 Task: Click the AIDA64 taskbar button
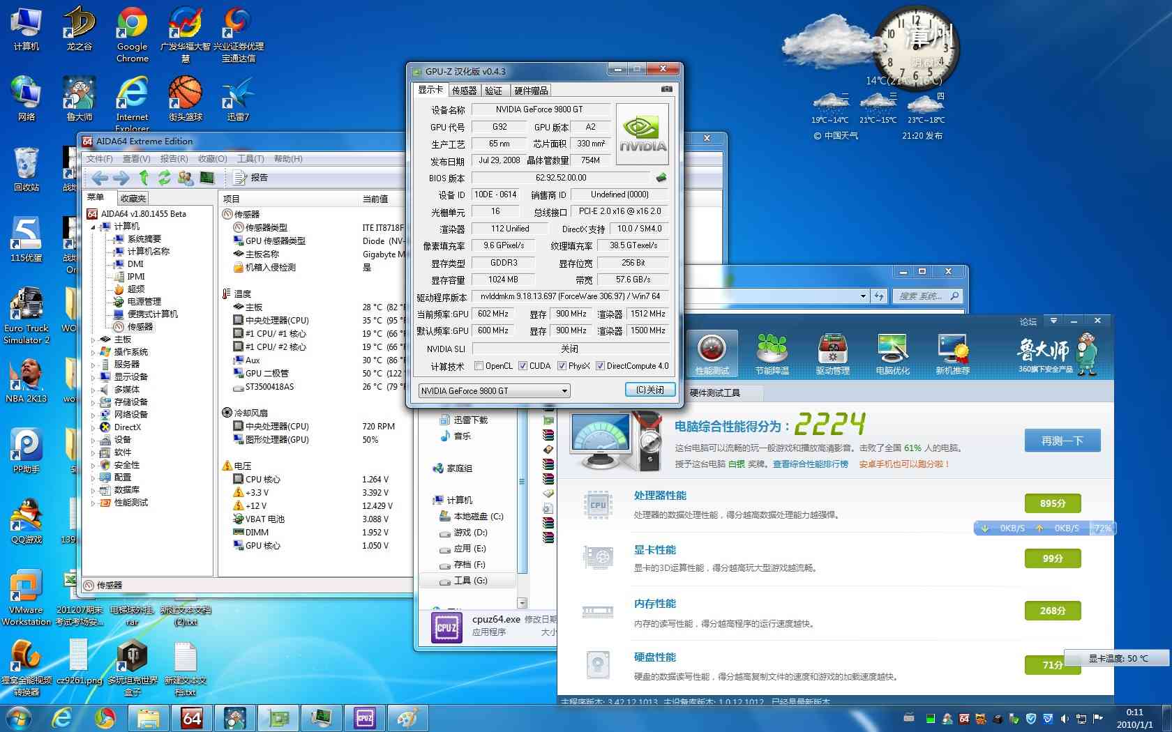(x=192, y=718)
